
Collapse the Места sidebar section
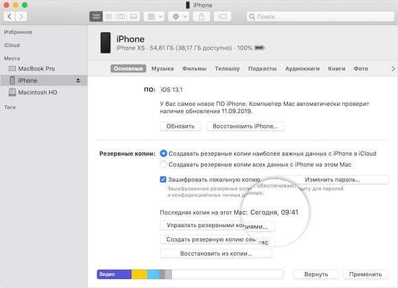(12, 58)
